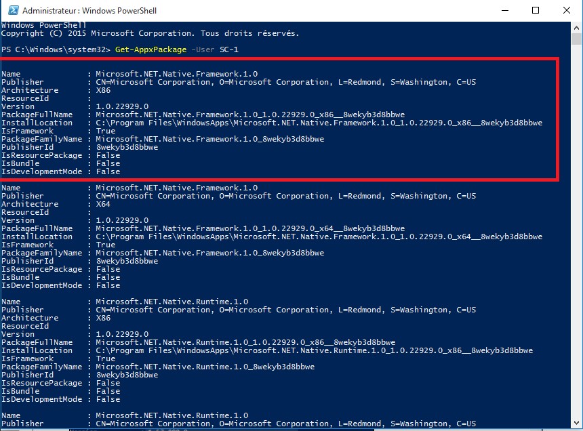Click the Copyright Microsoft Corporation line
Viewport: 583px width, 431px height.
click(150, 33)
